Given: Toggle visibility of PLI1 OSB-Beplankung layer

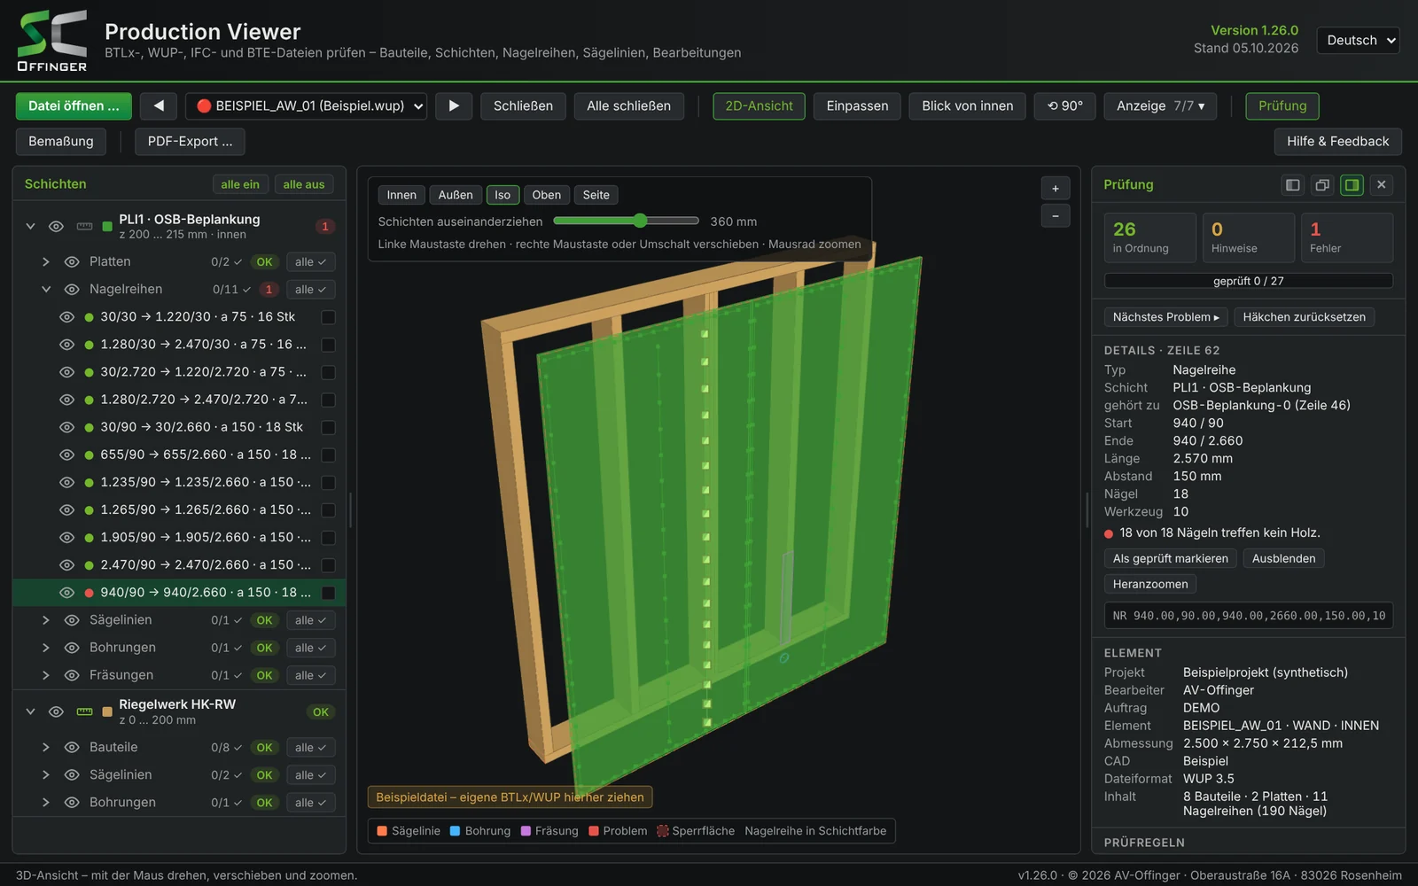Looking at the screenshot, I should click(x=56, y=227).
